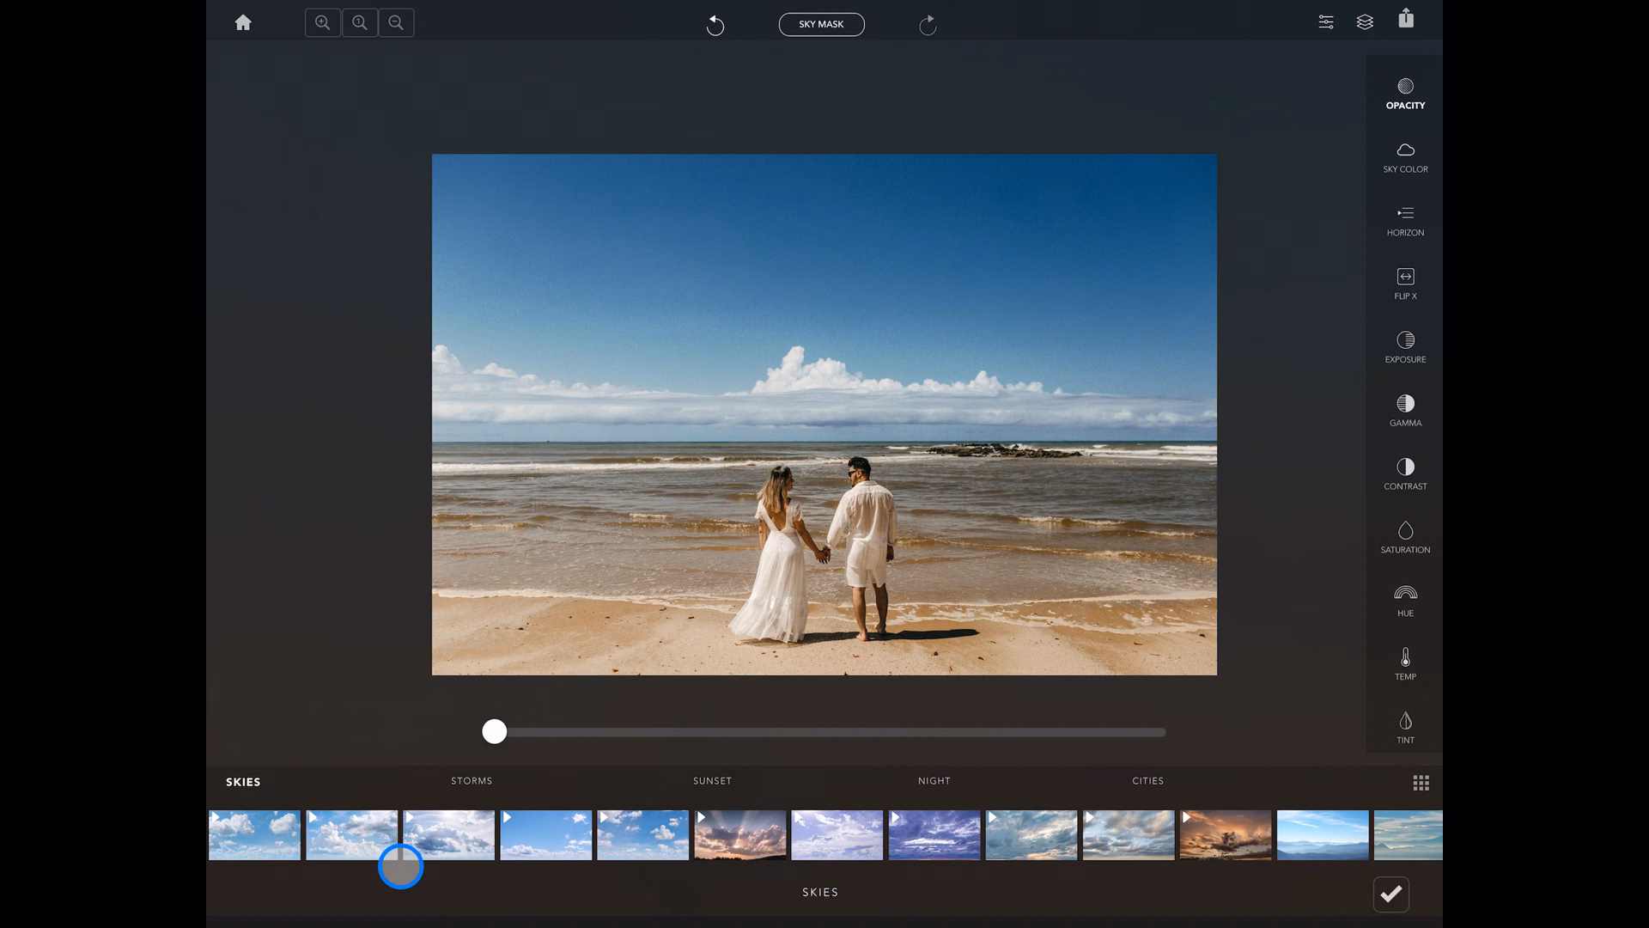Open the Saturation adjustment
Viewport: 1649px width, 928px height.
pyautogui.click(x=1405, y=539)
